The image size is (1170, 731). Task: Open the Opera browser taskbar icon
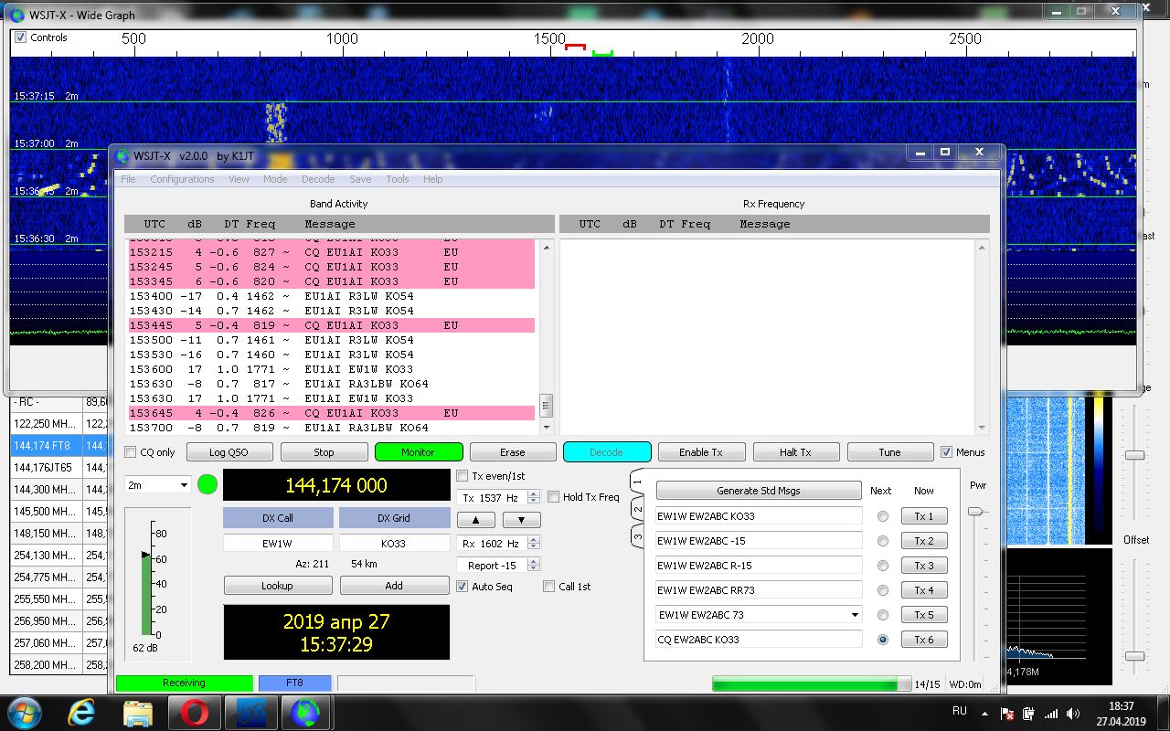194,711
